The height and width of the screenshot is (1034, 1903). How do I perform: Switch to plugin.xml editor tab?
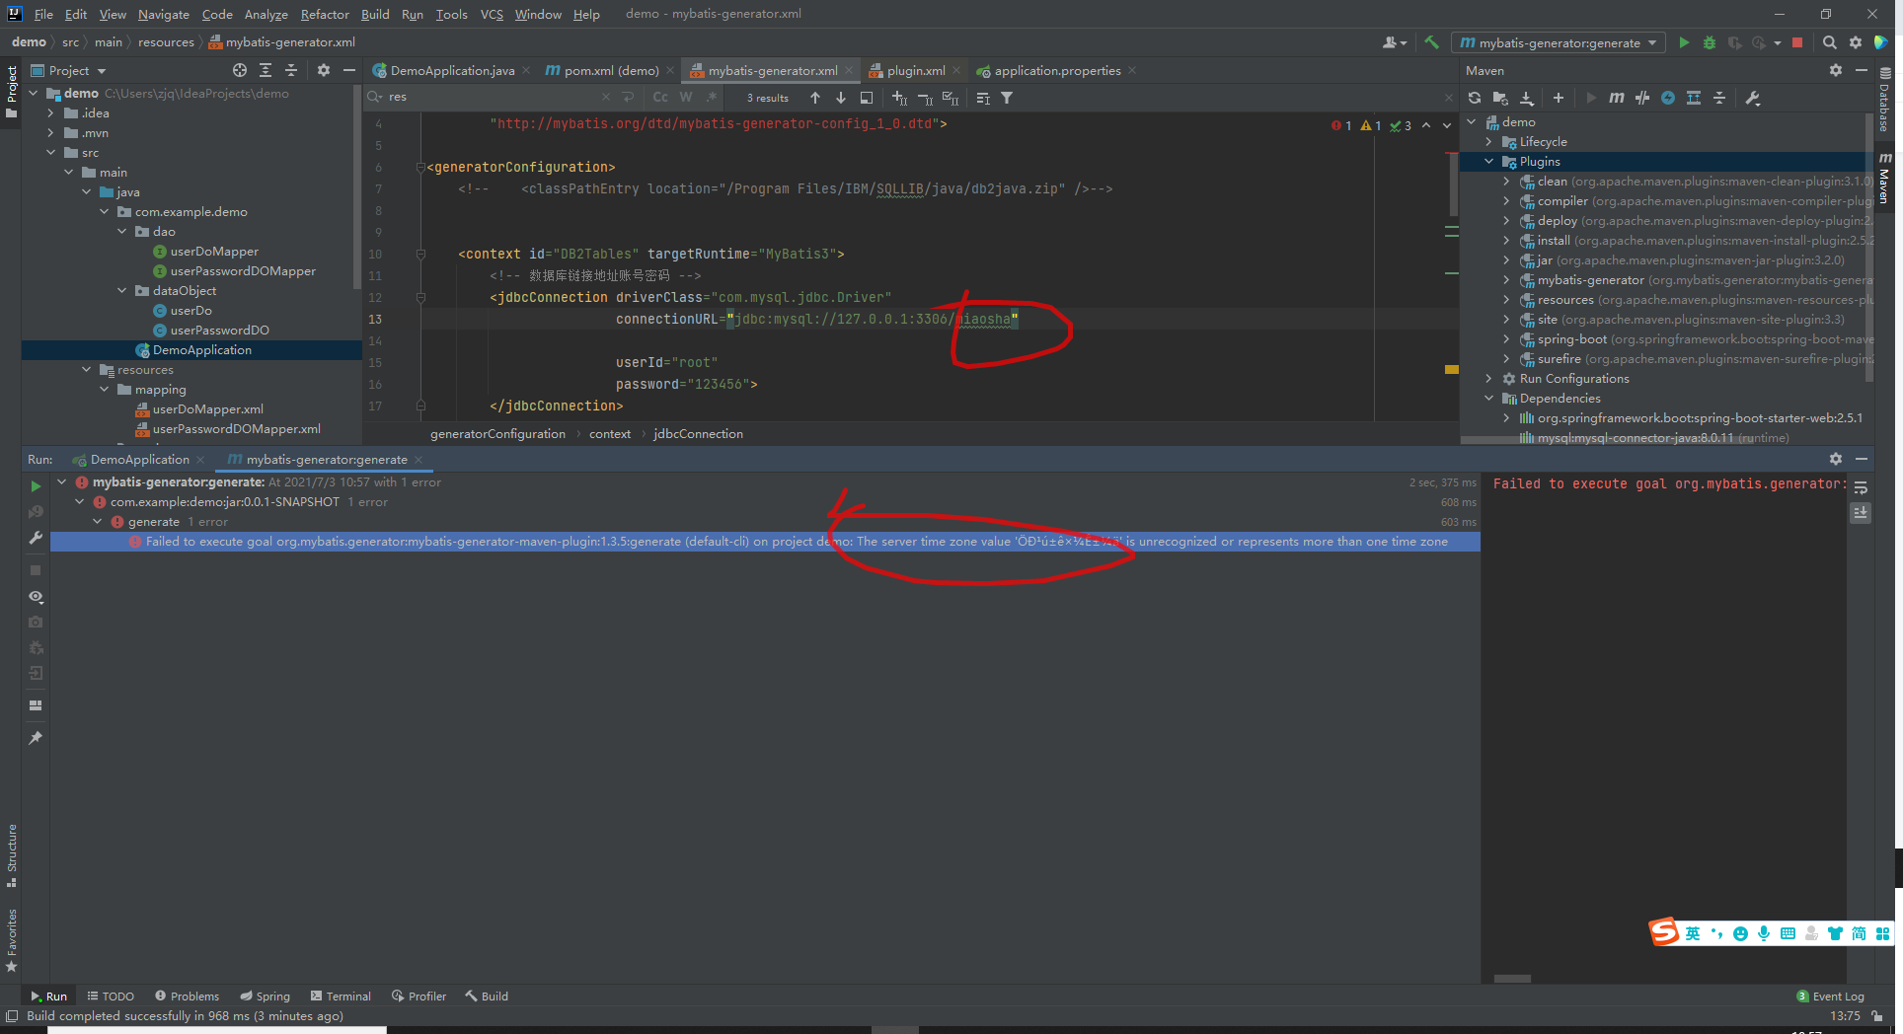pos(915,70)
